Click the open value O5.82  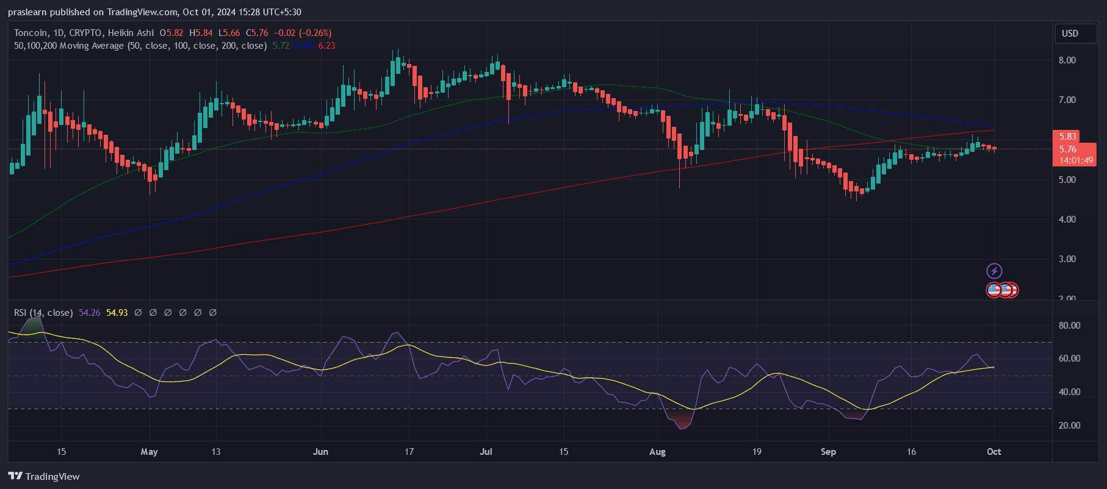(171, 33)
